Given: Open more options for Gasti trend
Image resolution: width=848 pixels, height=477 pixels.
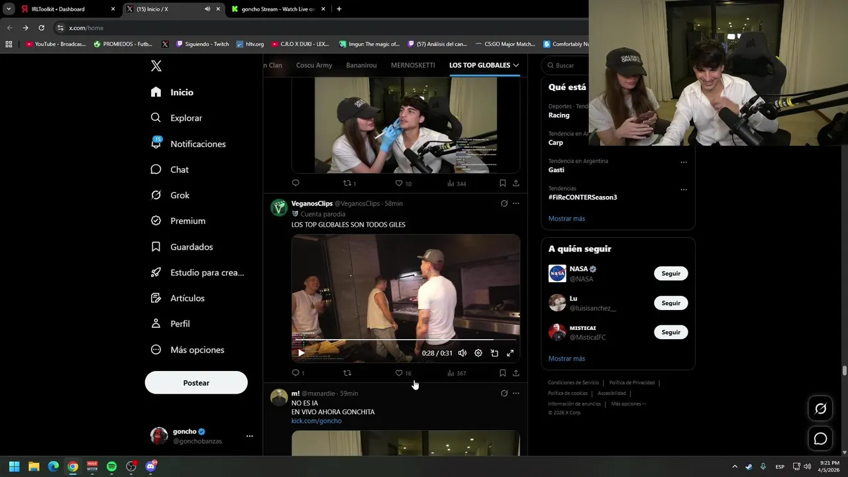Looking at the screenshot, I should (684, 162).
